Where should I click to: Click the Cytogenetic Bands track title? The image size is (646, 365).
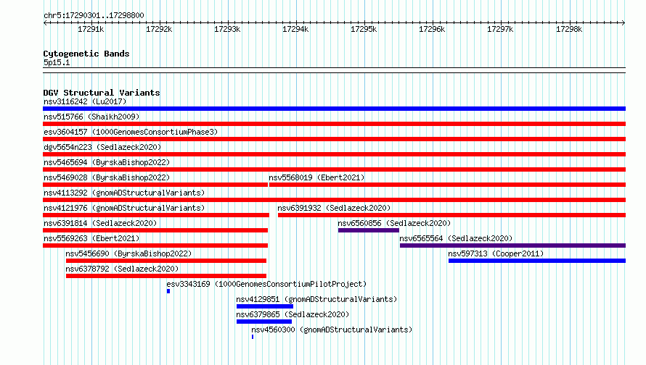tap(86, 54)
